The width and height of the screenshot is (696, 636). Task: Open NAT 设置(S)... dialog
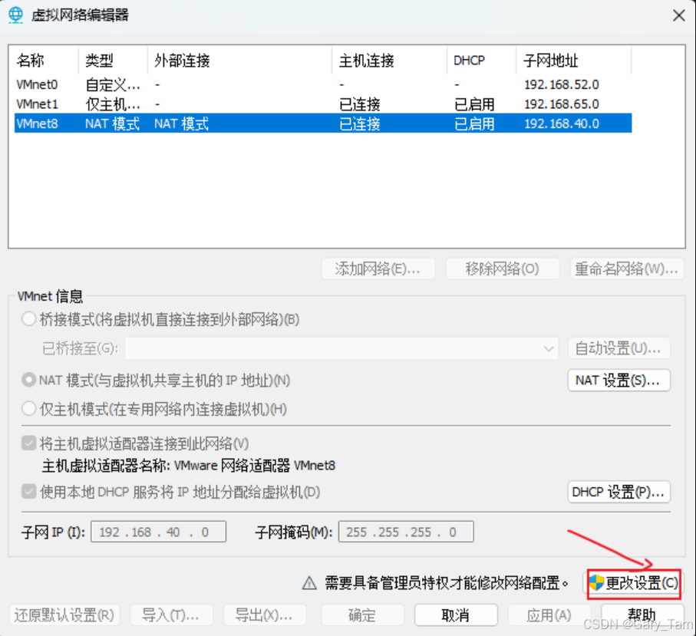tap(618, 381)
